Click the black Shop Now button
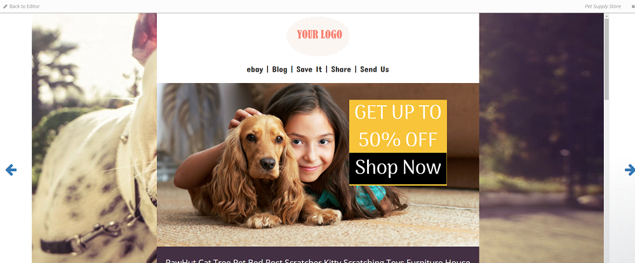The height and width of the screenshot is (263, 635). pyautogui.click(x=398, y=169)
